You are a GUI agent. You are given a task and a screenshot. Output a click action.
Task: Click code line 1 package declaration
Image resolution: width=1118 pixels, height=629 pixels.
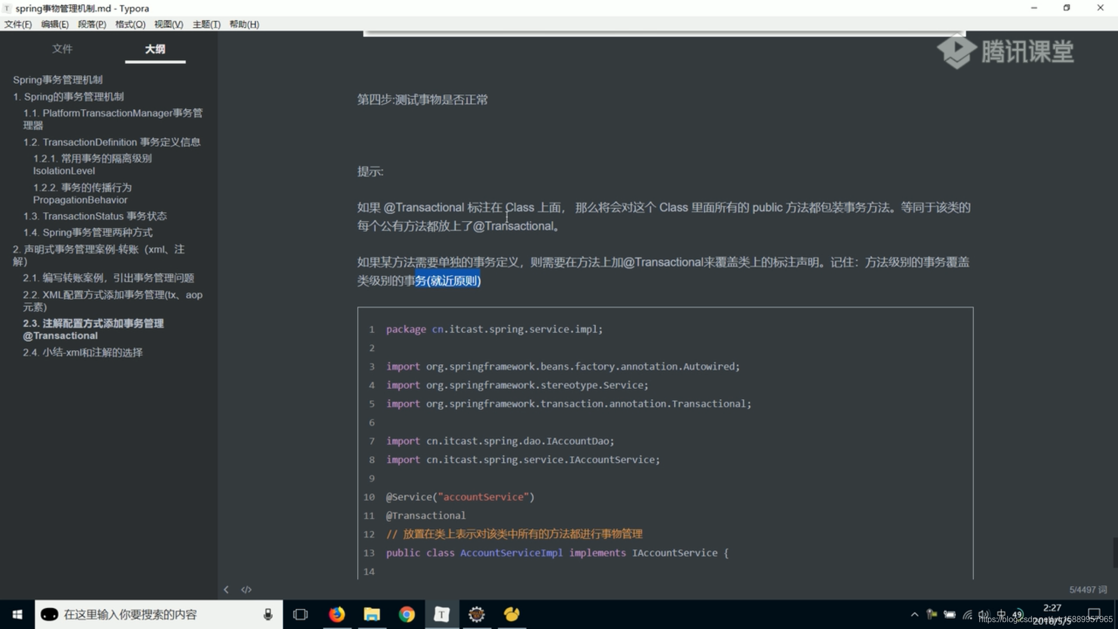(494, 329)
